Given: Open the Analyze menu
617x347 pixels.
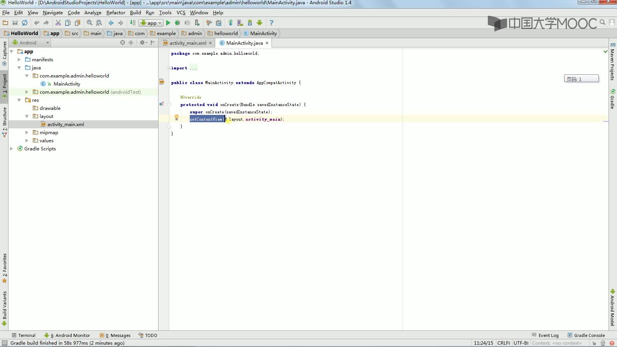Looking at the screenshot, I should click(93, 12).
